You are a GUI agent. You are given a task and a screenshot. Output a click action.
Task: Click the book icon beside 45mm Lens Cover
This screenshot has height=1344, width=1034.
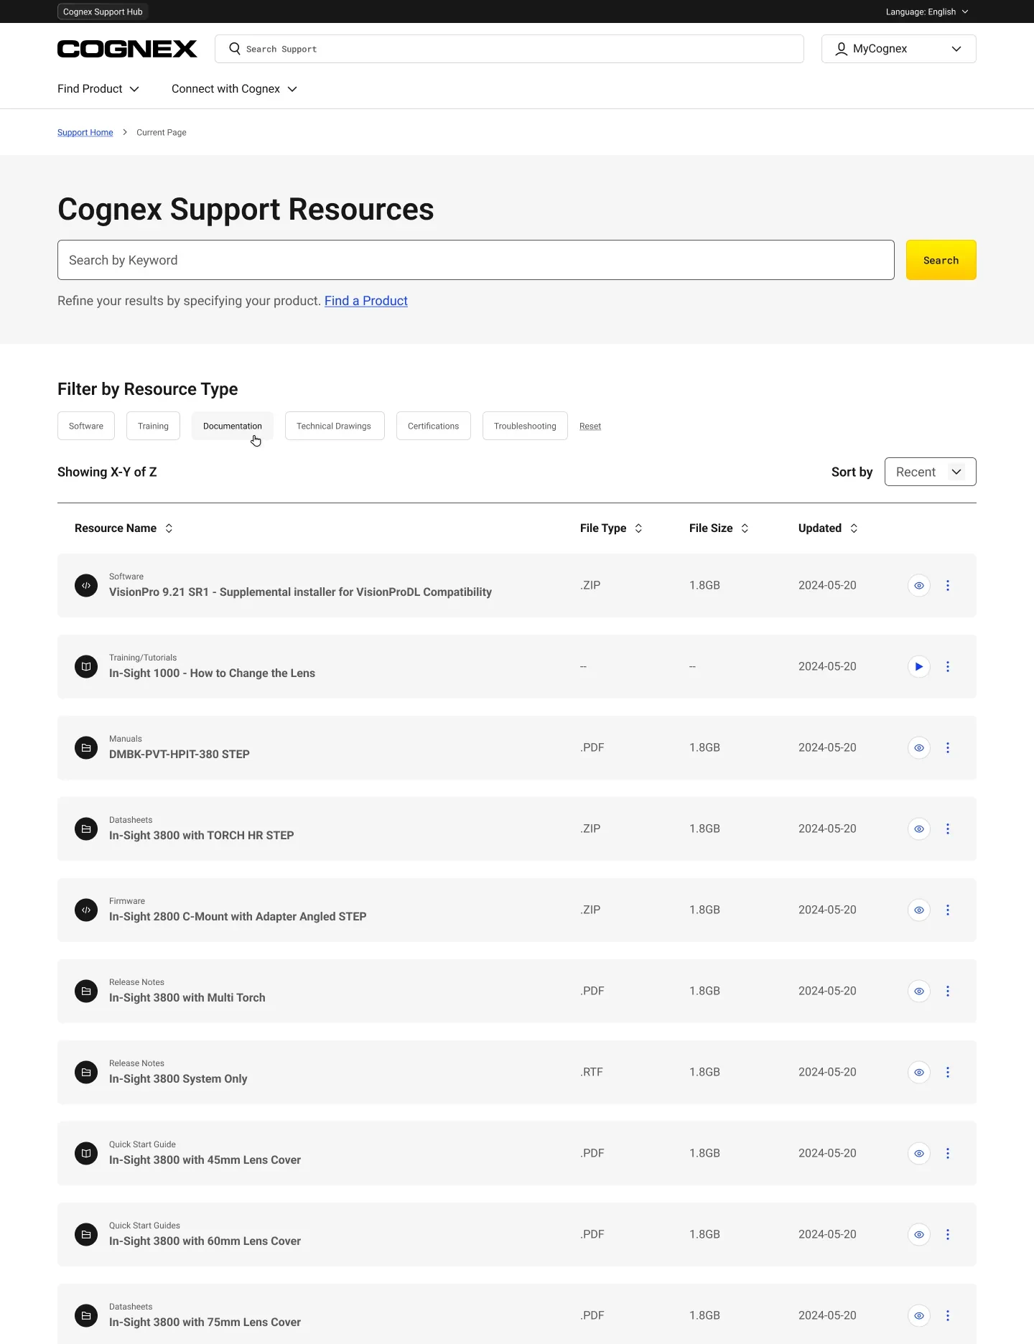click(86, 1153)
